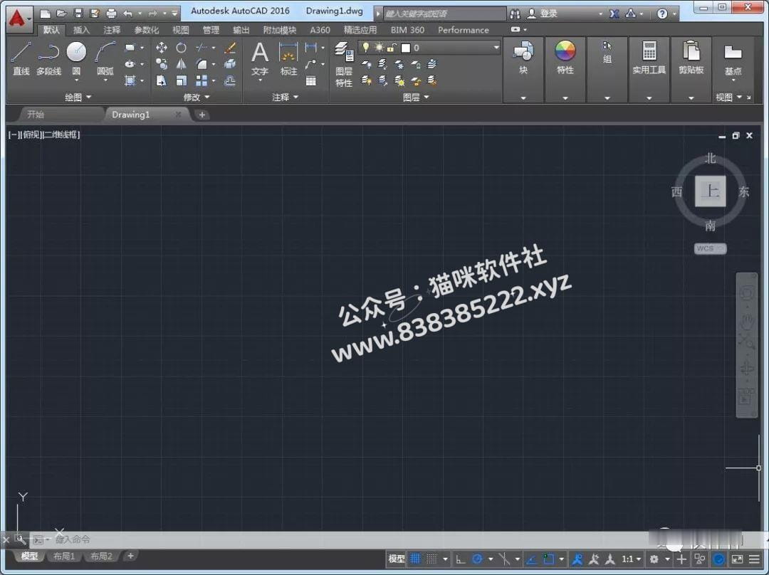Toggle ortho mode in status bar
The image size is (769, 575).
click(x=460, y=559)
